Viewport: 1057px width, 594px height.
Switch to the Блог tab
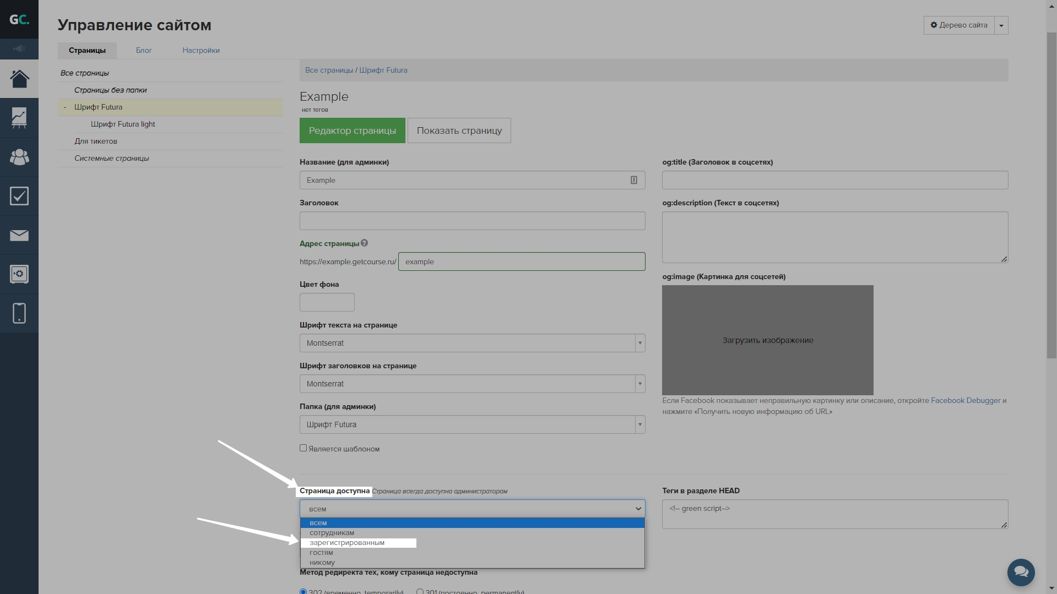pyautogui.click(x=144, y=50)
